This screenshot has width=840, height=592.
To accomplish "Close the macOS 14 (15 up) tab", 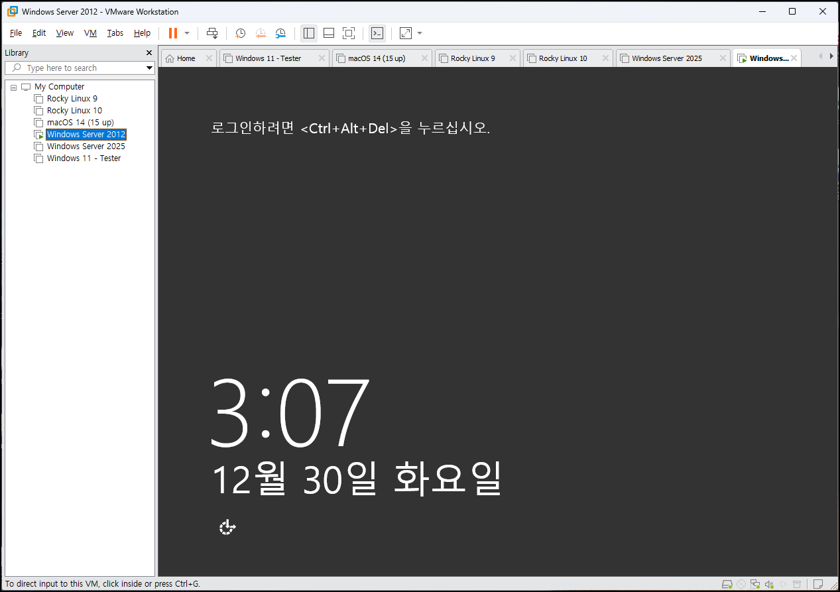I will click(424, 58).
